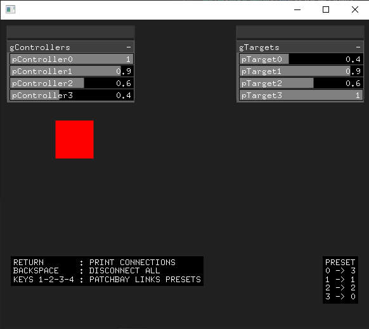Close the window

click(x=355, y=9)
